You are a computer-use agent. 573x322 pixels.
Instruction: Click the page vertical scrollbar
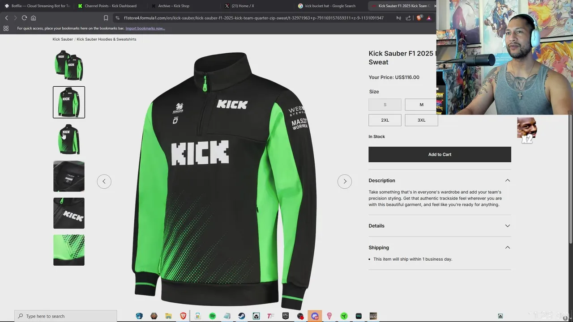(570, 179)
